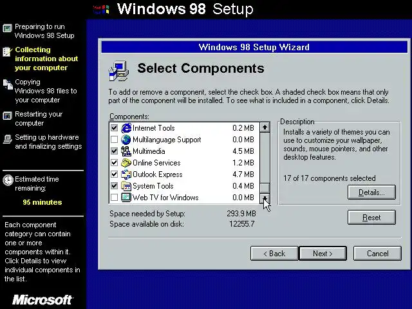Screen dimensions: 412x309
Task: Select the Multilanguage Support row label
Action: 167,140
